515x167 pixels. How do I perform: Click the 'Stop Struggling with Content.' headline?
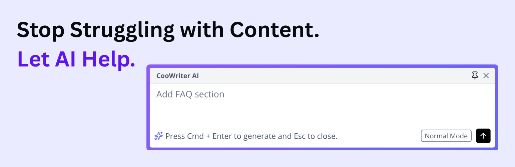click(168, 30)
